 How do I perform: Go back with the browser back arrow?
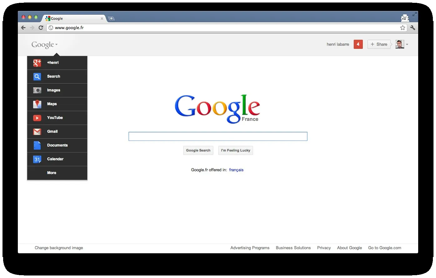coord(23,28)
